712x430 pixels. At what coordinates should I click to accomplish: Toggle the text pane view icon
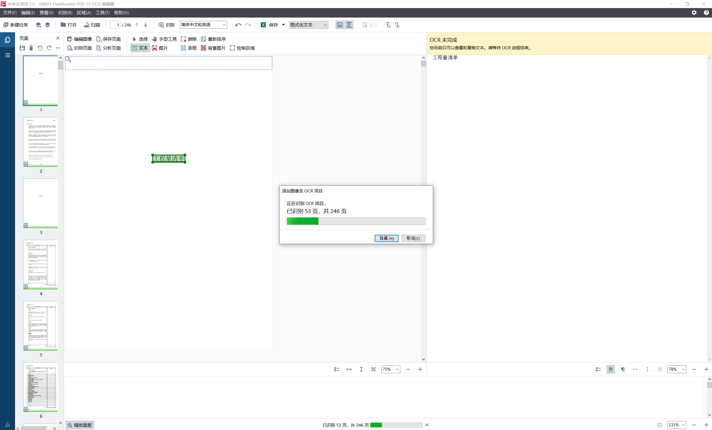pos(349,25)
